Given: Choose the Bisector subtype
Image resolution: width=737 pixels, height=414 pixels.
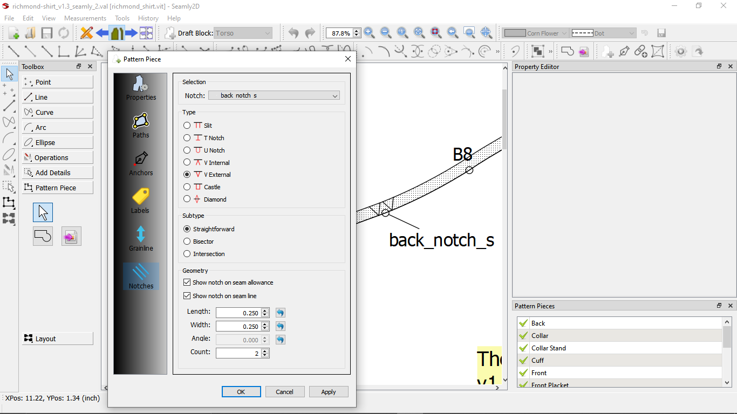Looking at the screenshot, I should point(187,241).
